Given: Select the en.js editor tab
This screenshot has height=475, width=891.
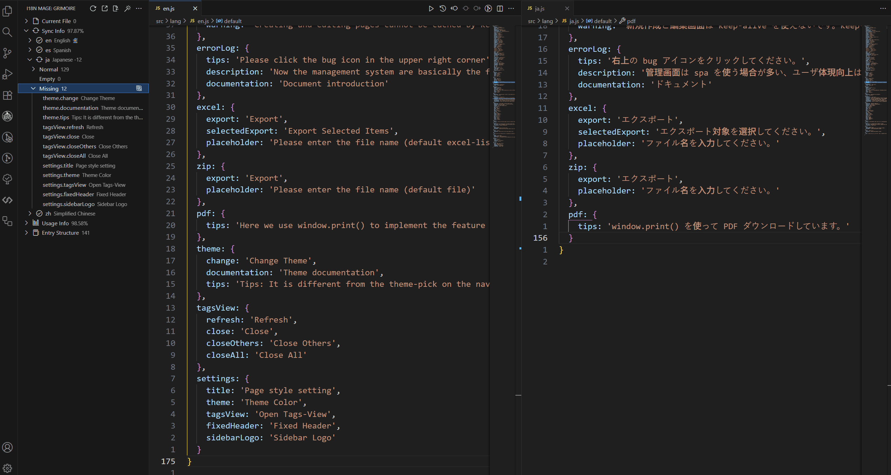Looking at the screenshot, I should [x=169, y=8].
